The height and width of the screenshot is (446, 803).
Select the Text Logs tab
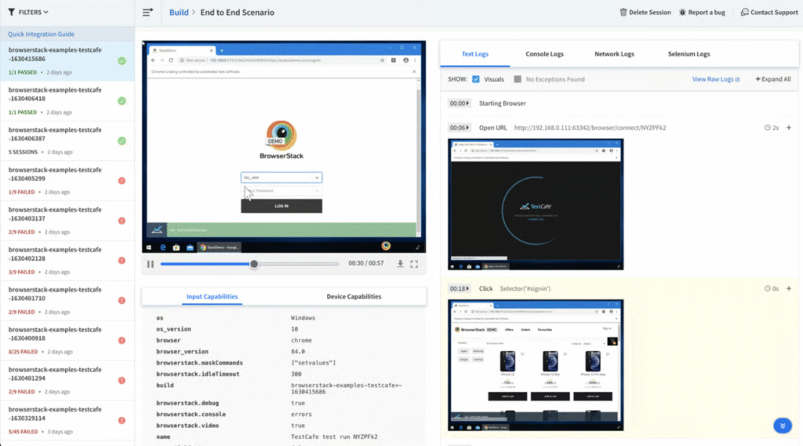(x=474, y=54)
